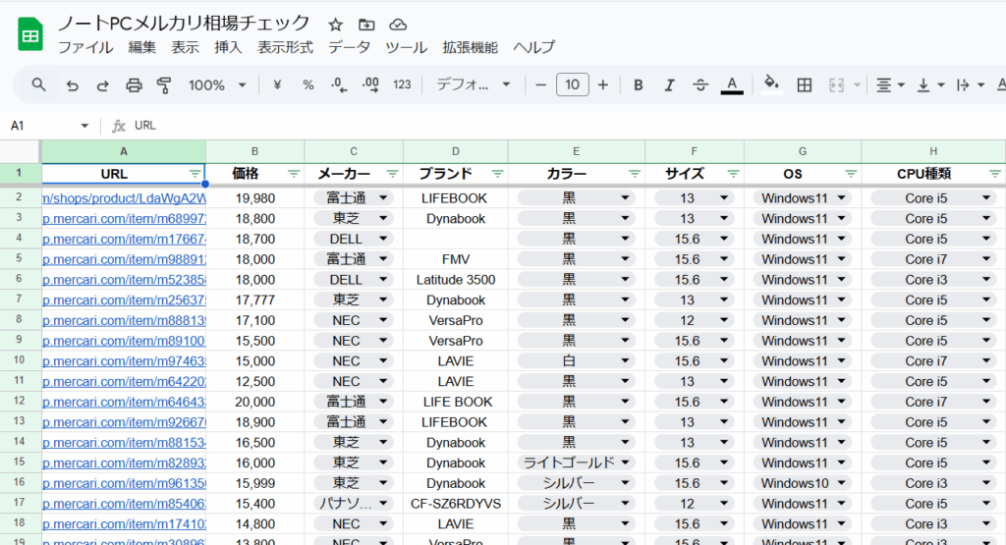Open the mercari link in row 15

pyautogui.click(x=124, y=463)
